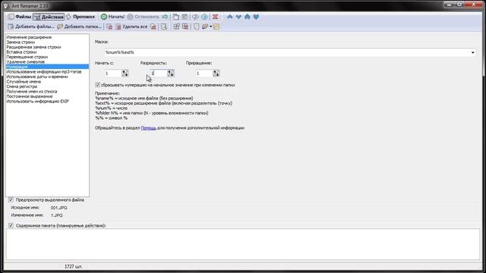The width and height of the screenshot is (486, 273).
Task: Click the Приращение spinner arrows
Action: pyautogui.click(x=216, y=74)
